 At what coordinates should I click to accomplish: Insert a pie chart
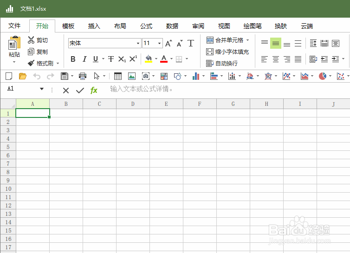(x=323, y=76)
